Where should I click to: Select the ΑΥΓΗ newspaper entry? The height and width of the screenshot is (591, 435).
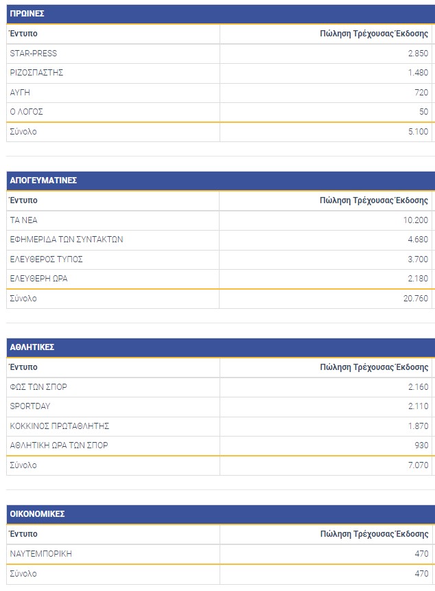coord(20,92)
